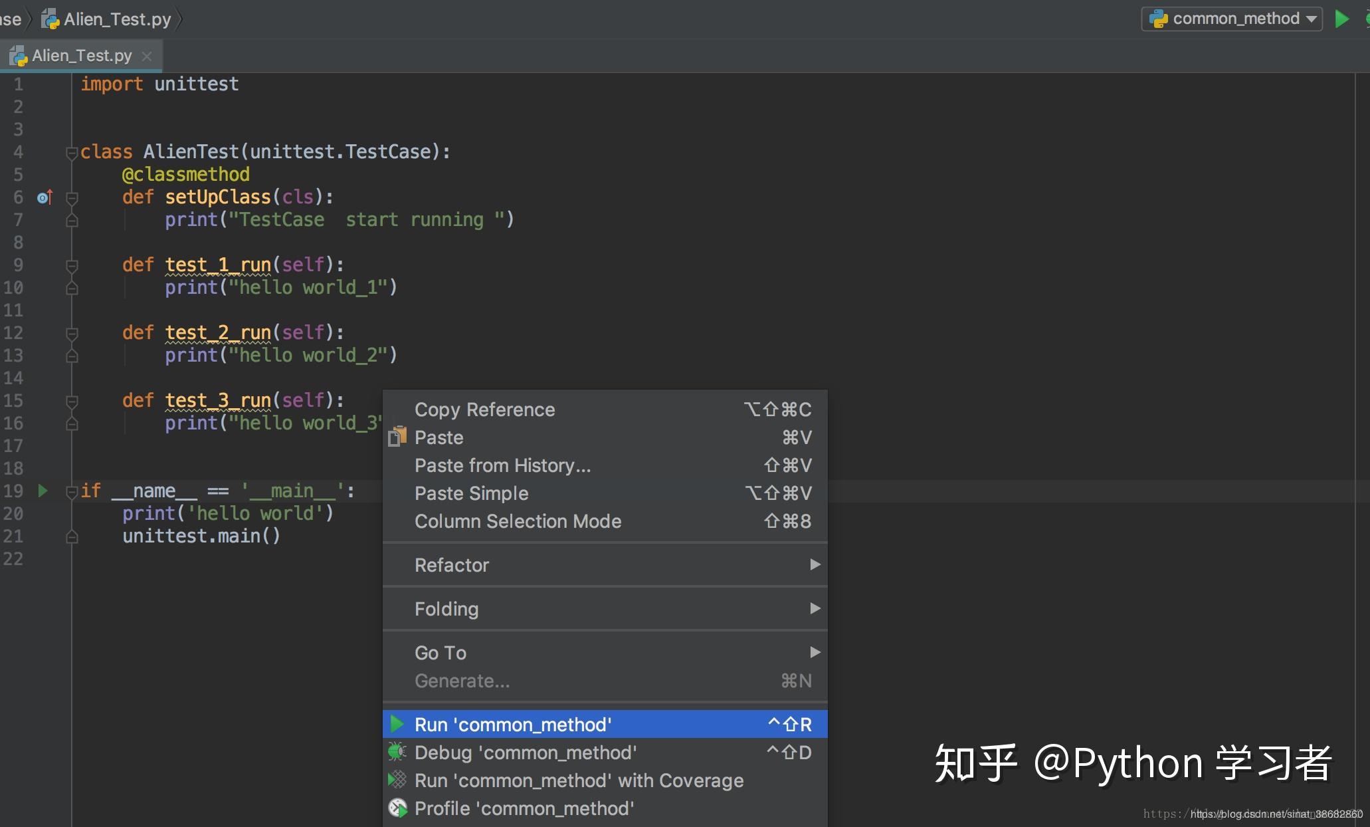Click the bug icon next to Debug 'common_method'
The width and height of the screenshot is (1370, 827).
[x=397, y=752]
